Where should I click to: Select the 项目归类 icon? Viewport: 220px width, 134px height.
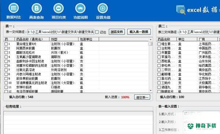pos(59,8)
